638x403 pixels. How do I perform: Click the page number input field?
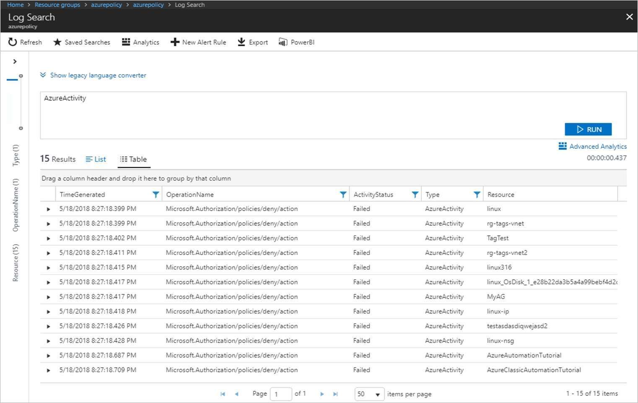pos(280,394)
